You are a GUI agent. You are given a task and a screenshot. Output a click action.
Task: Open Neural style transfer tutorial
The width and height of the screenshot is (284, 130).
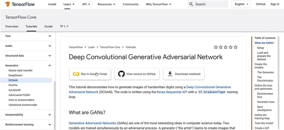pos(20,70)
